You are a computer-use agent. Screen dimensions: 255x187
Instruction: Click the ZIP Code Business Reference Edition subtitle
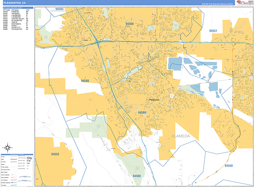[218, 4]
